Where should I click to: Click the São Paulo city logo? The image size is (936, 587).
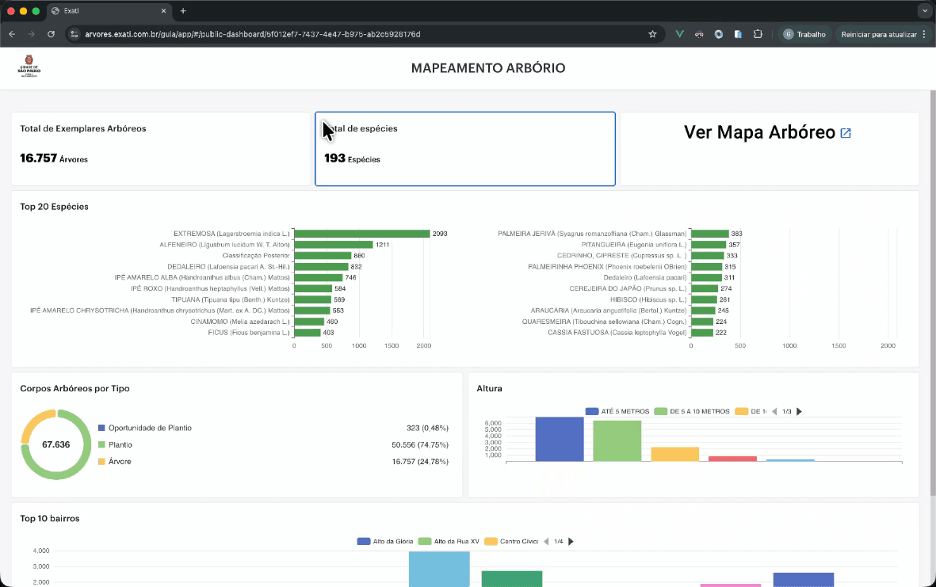(x=29, y=66)
